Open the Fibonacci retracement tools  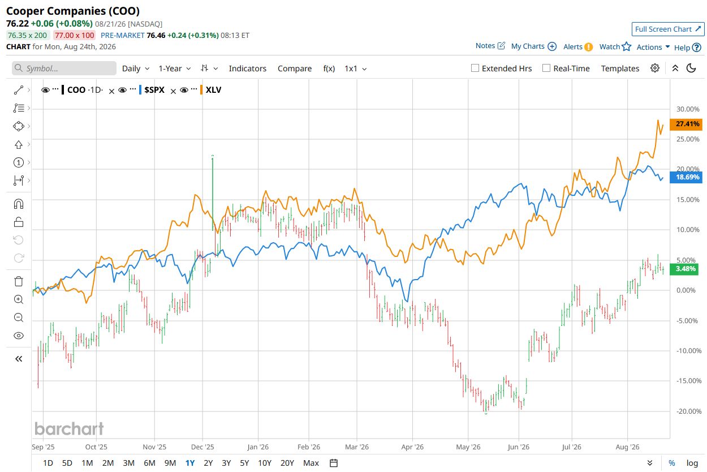(18, 108)
